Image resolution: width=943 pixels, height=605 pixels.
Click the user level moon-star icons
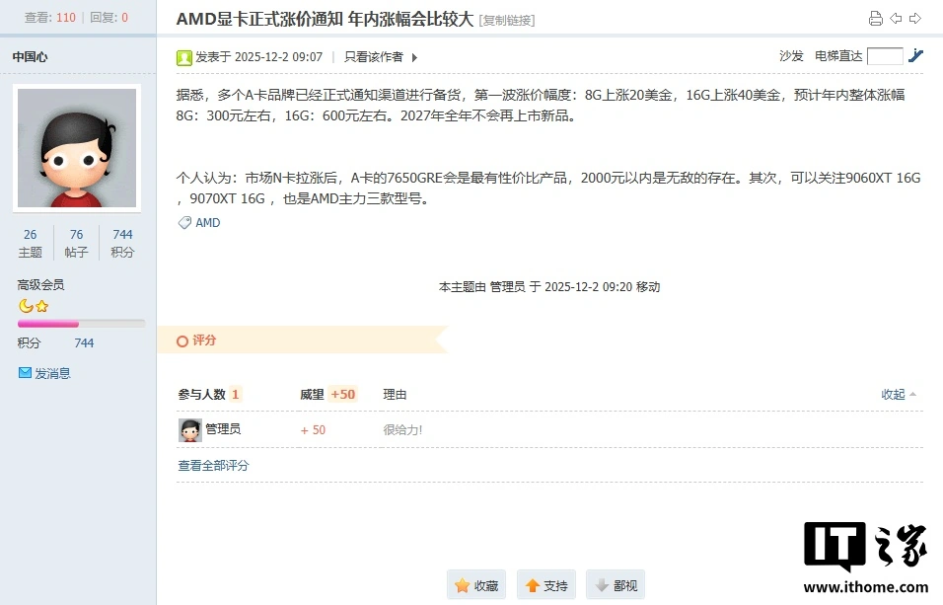click(x=34, y=306)
